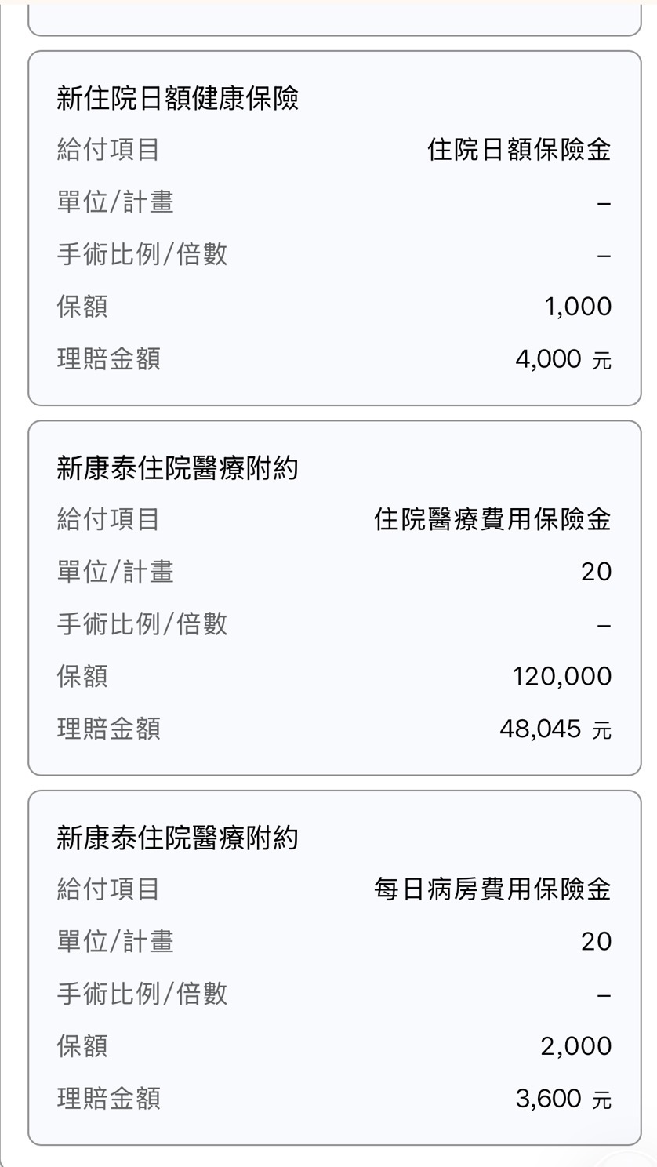Click 理賠金額 label beside 4,000 元
Screen dimensions: 657x1167
point(108,359)
